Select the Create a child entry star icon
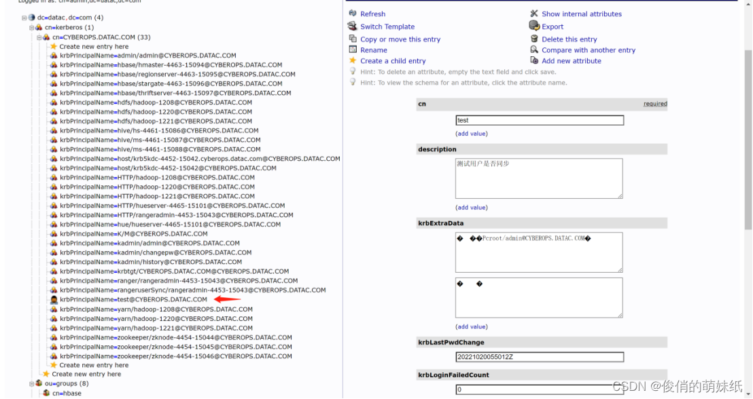 coord(353,60)
